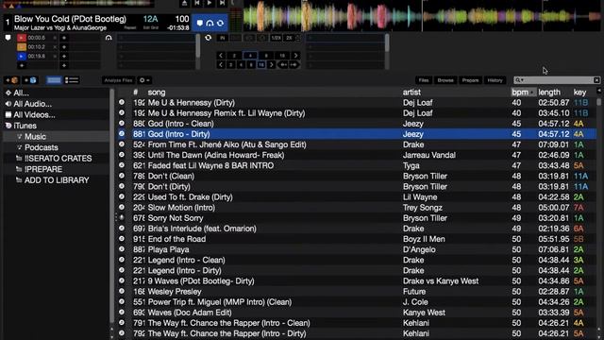Double the loop length with 2X button
Viewport: 604px width, 340px height.
coord(289,38)
